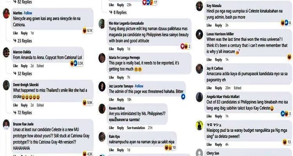Expand the 8 Replies thread
Image resolution: width=293 pixels, height=156 pixels.
pyautogui.click(x=118, y=12)
